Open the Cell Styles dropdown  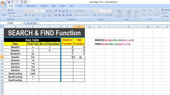click(x=135, y=13)
